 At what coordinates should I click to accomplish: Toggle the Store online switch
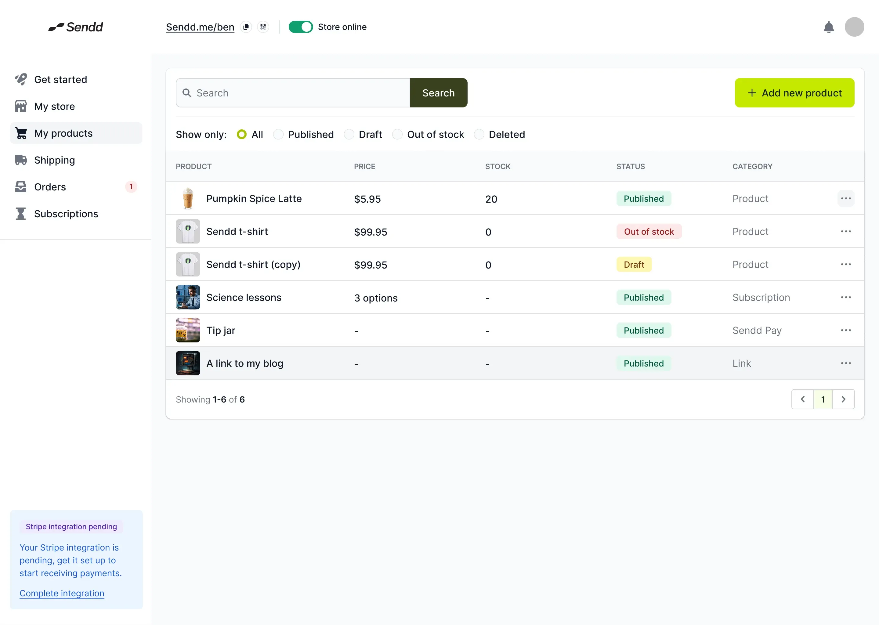(301, 27)
